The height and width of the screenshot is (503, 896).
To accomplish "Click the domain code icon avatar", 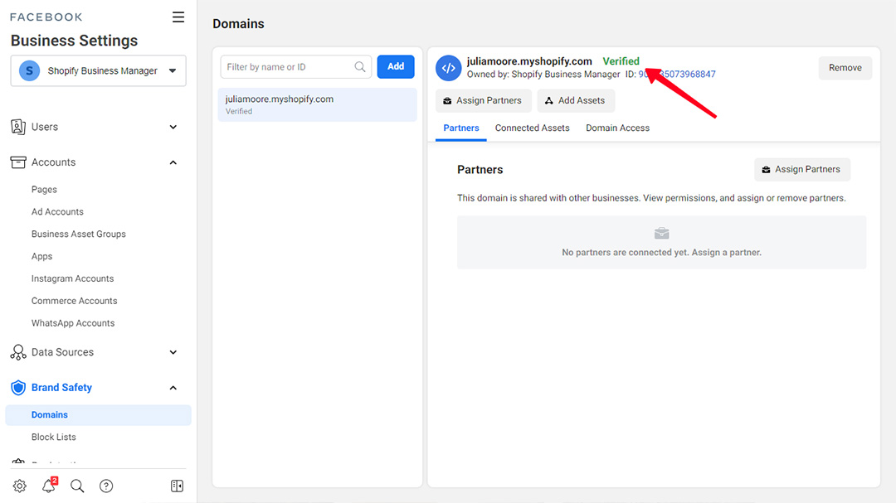I will [449, 68].
